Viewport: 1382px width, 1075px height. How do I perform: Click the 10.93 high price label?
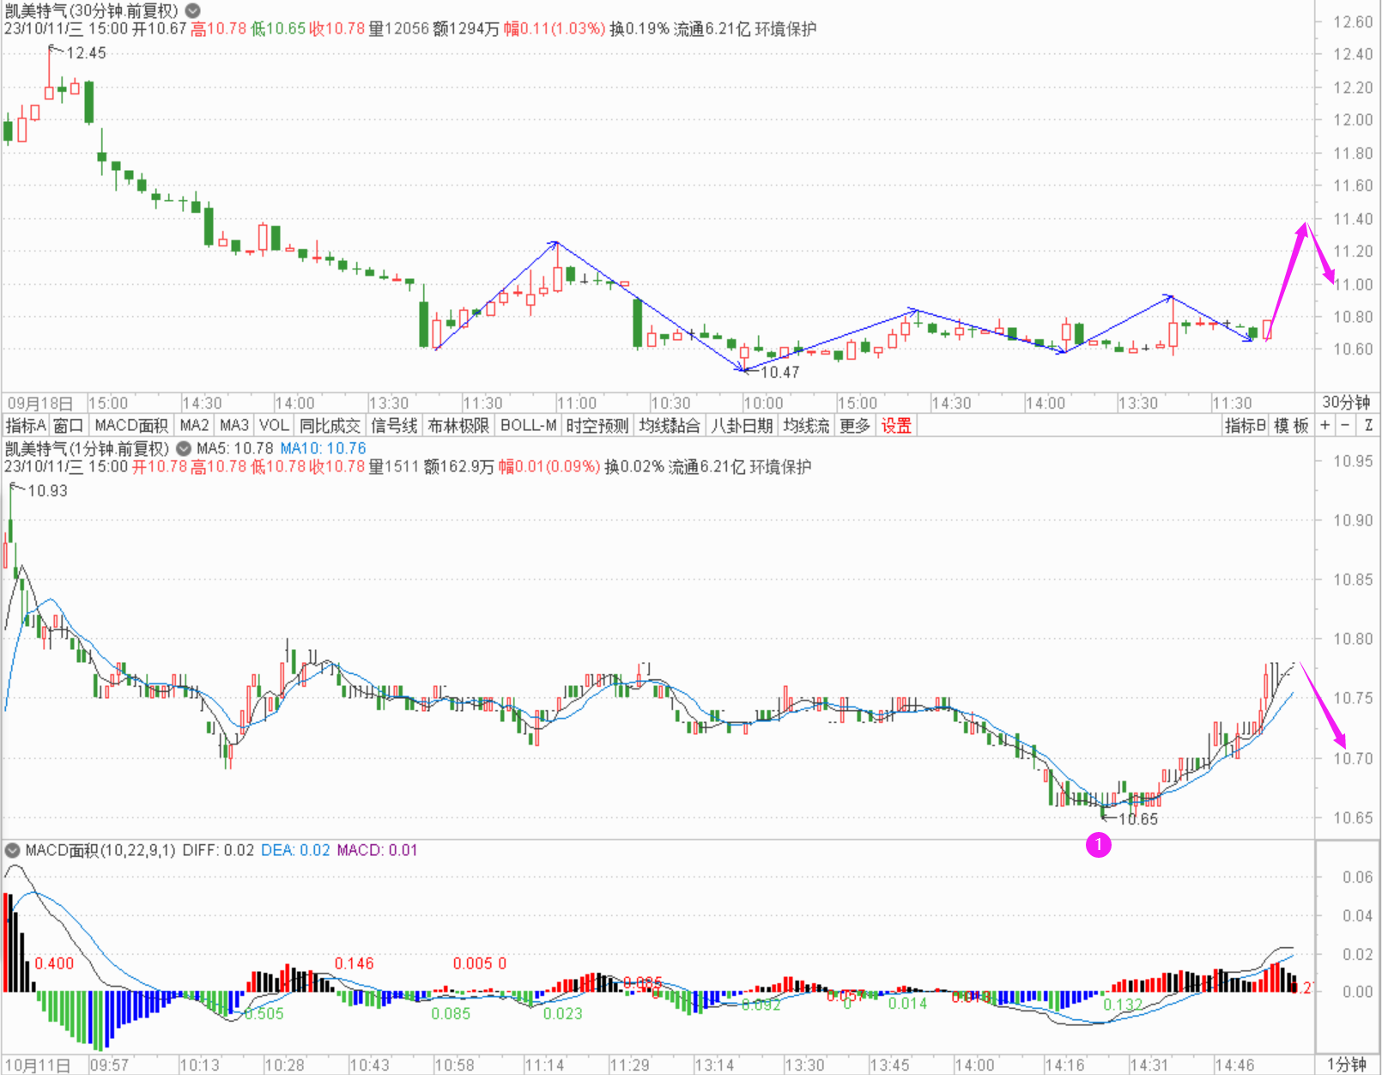[x=47, y=490]
